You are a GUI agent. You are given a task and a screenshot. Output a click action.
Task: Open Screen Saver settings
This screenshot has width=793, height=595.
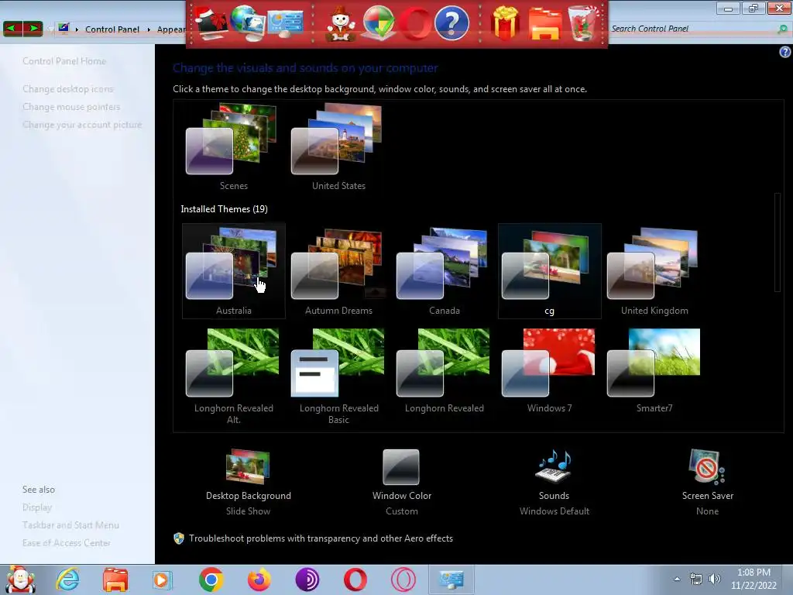[x=708, y=482]
